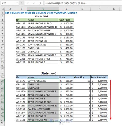Click the 'Quantity' header cell
This screenshot has height=126, width=122.
tap(82, 77)
